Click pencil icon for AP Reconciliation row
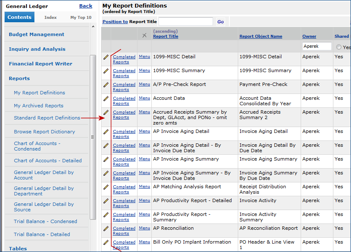Viewport: 351px width, 252px height. (x=106, y=229)
